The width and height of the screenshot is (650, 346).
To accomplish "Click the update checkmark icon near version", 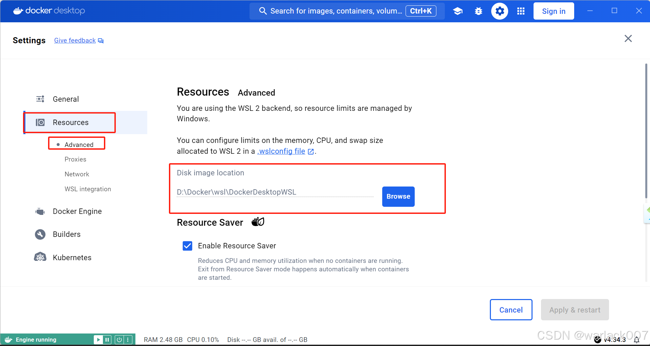I will [x=598, y=340].
